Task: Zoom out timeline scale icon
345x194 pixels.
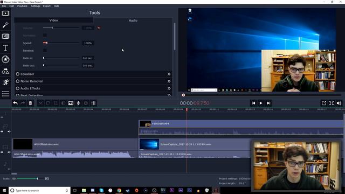Action: (14, 178)
